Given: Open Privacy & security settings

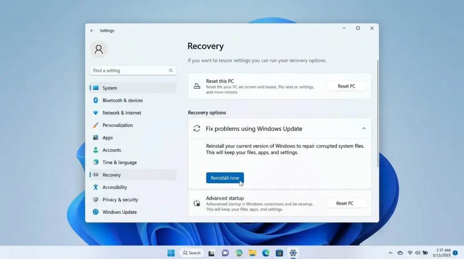Looking at the screenshot, I should click(133, 200).
